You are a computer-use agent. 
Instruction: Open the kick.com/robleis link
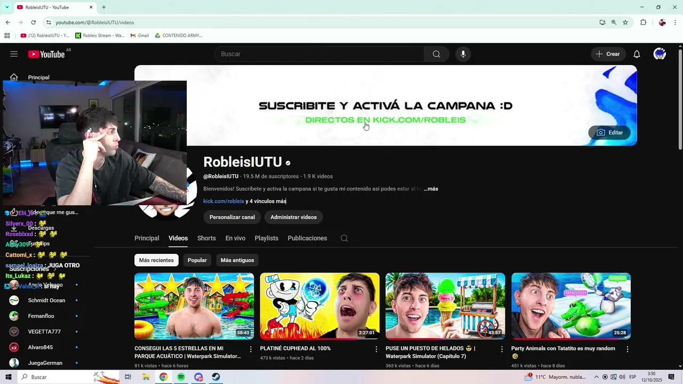(224, 201)
